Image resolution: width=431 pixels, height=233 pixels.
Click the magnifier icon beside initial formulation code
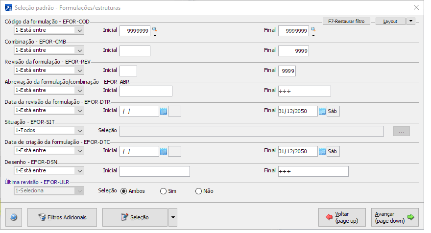click(154, 29)
